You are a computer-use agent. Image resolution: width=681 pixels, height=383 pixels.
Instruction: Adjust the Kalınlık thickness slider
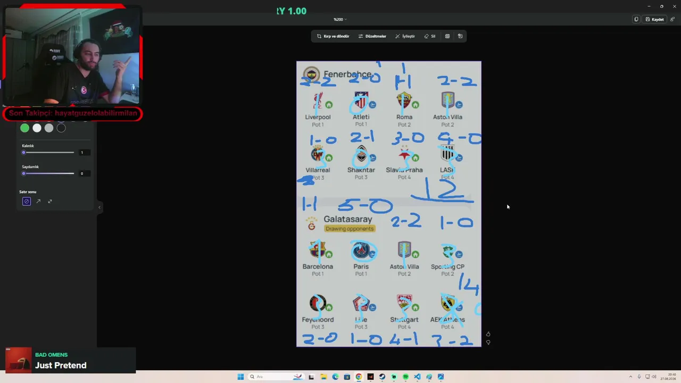[x=48, y=153]
